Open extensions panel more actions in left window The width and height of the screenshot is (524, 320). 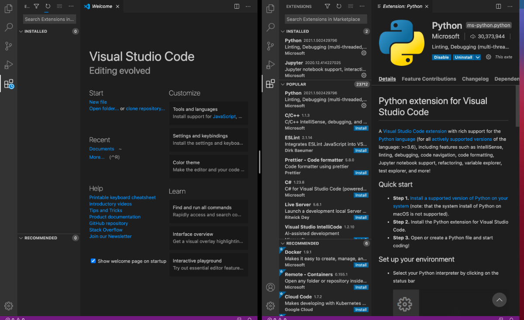71,7
